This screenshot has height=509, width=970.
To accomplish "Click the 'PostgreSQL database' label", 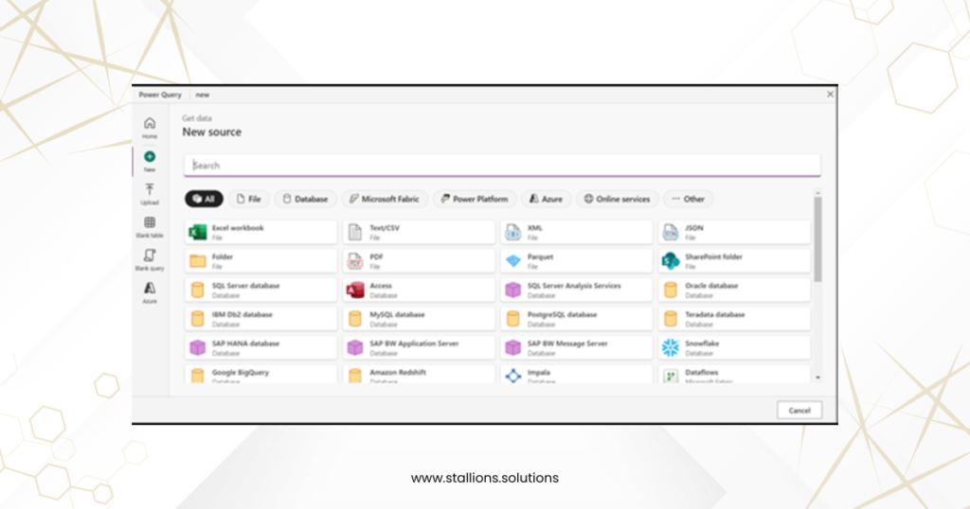I will [563, 314].
